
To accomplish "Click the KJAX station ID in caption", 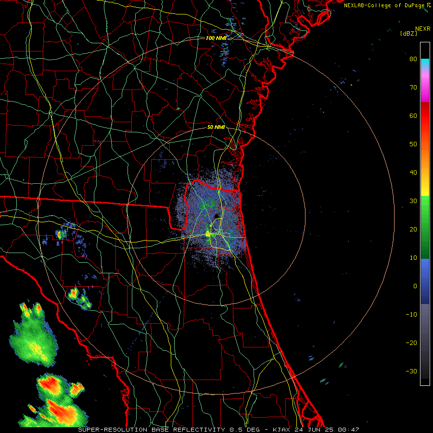I will click(282, 430).
